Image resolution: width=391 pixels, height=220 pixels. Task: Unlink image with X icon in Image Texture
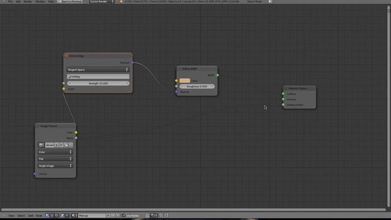(71, 145)
